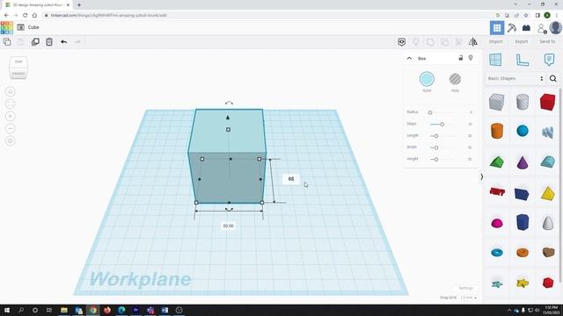The image size is (563, 316).
Task: Open the Windows Start menu
Action: coord(7,310)
